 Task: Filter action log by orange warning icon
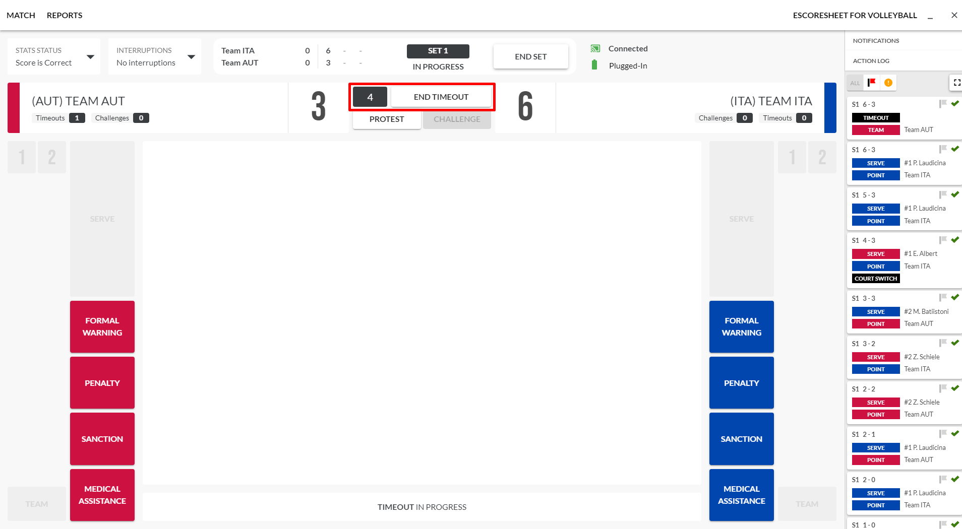coord(888,83)
